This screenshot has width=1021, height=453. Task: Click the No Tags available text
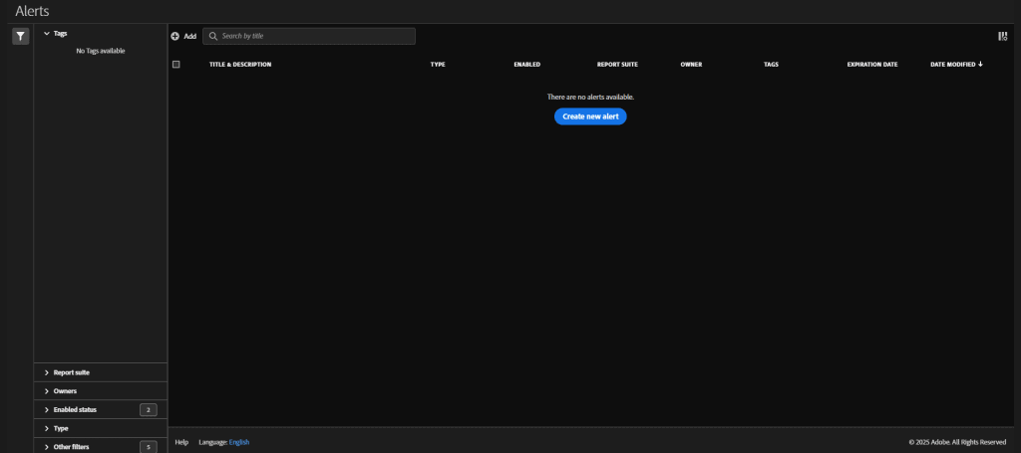point(101,51)
